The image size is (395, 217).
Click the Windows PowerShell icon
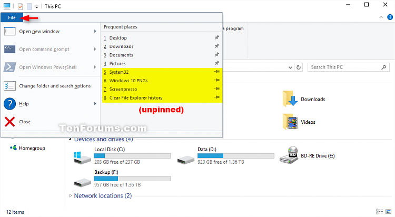[10, 67]
